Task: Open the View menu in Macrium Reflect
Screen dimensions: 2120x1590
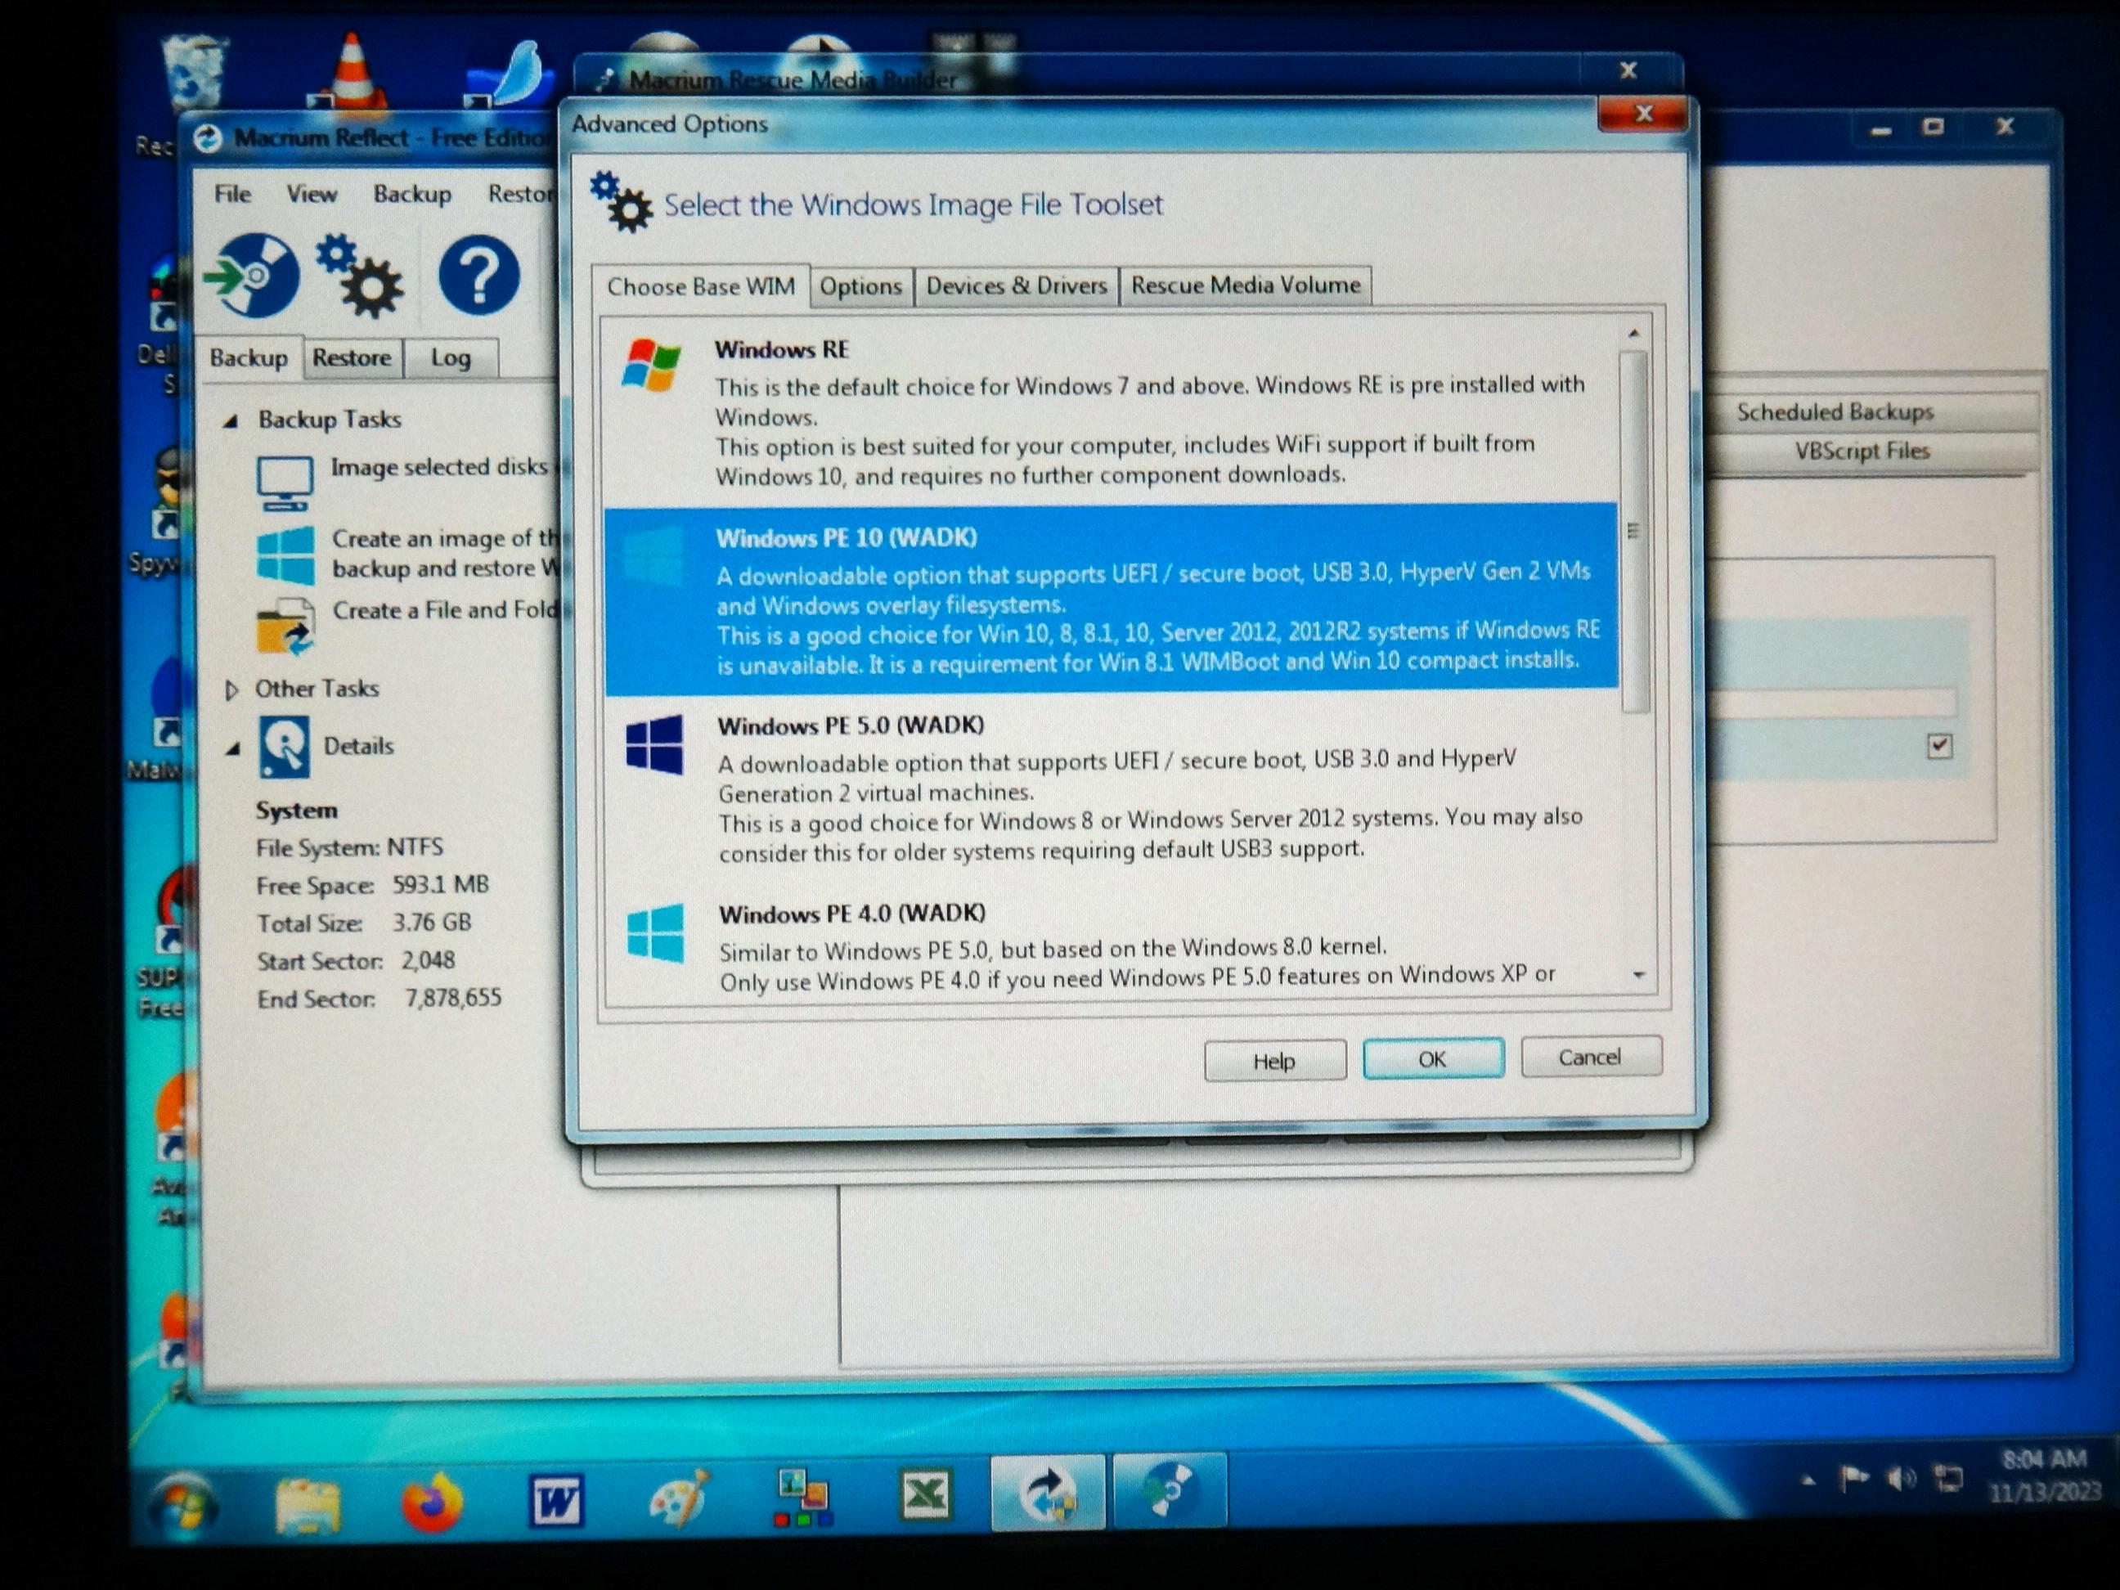Action: [x=312, y=194]
